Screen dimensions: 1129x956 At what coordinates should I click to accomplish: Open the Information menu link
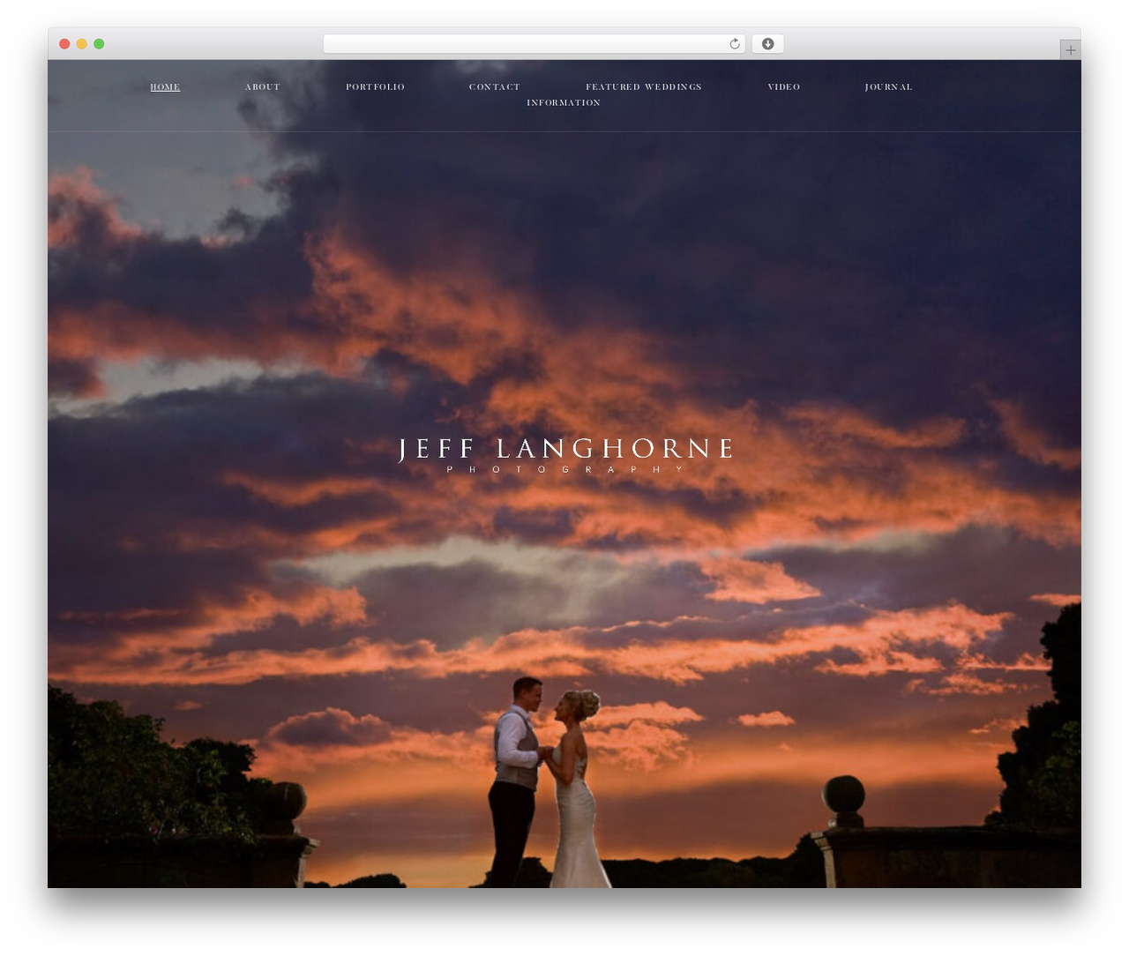[x=564, y=103]
